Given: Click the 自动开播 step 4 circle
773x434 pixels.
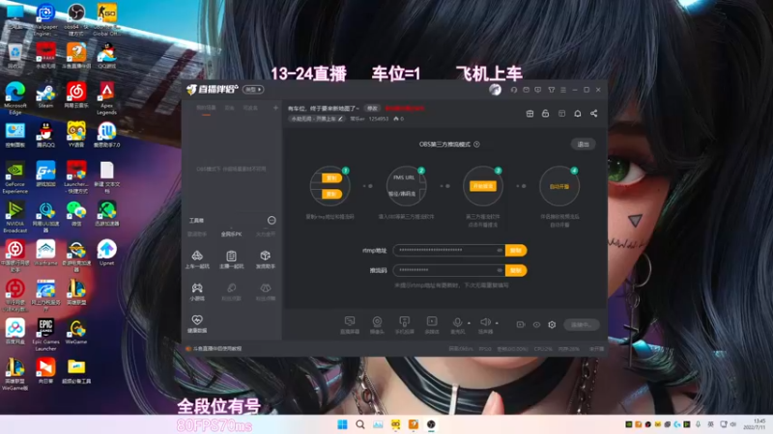Looking at the screenshot, I should click(x=559, y=186).
